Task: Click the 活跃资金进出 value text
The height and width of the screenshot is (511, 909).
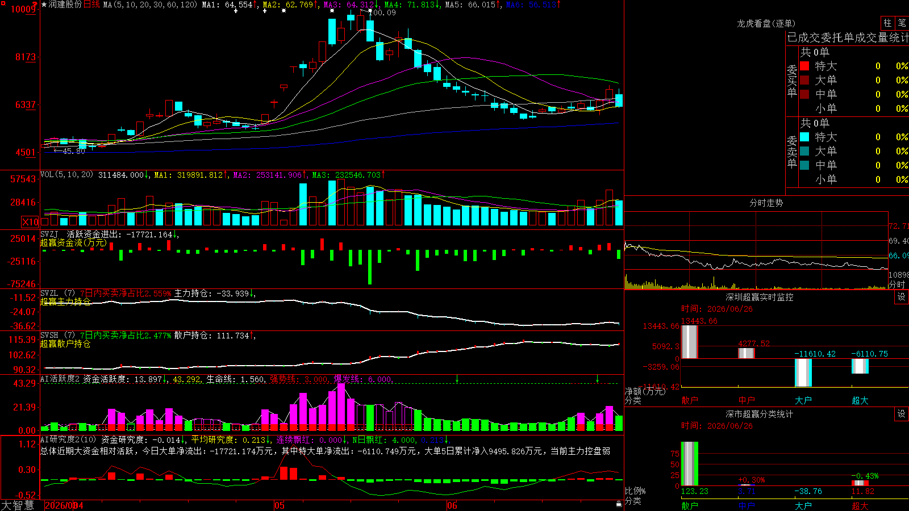Action: (123, 234)
